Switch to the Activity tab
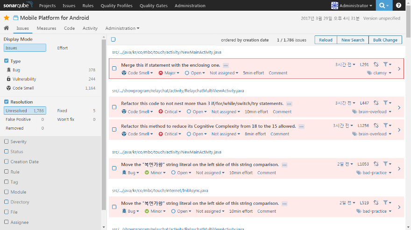The image size is (411, 230). tap(90, 28)
